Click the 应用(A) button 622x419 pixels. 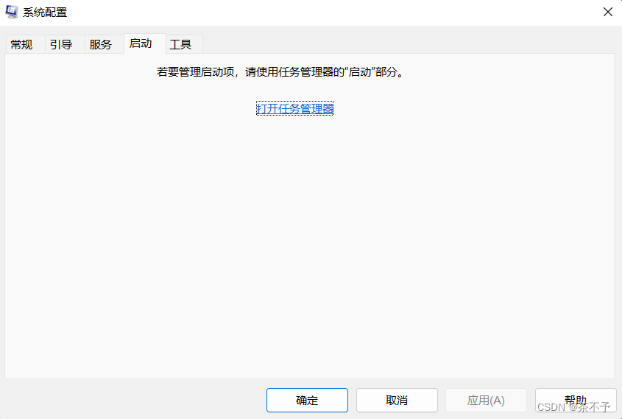[x=486, y=400]
